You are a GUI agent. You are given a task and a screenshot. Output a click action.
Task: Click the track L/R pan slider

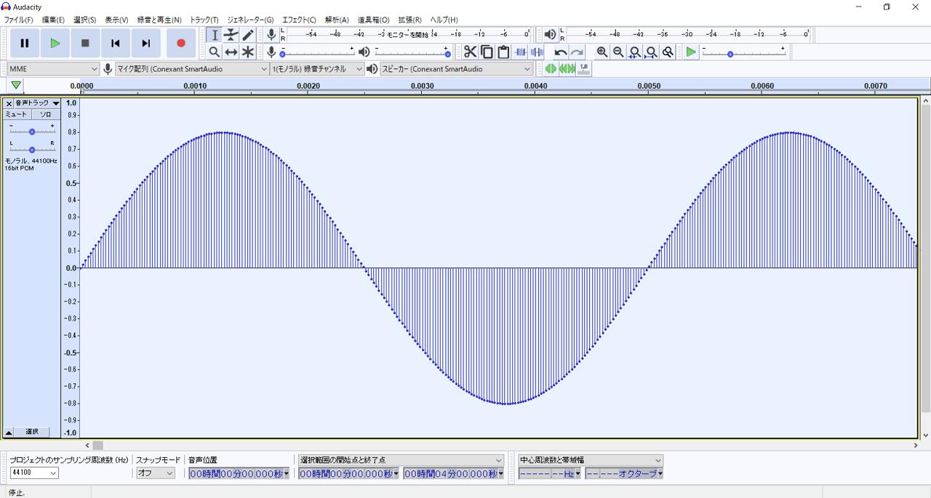[x=32, y=149]
